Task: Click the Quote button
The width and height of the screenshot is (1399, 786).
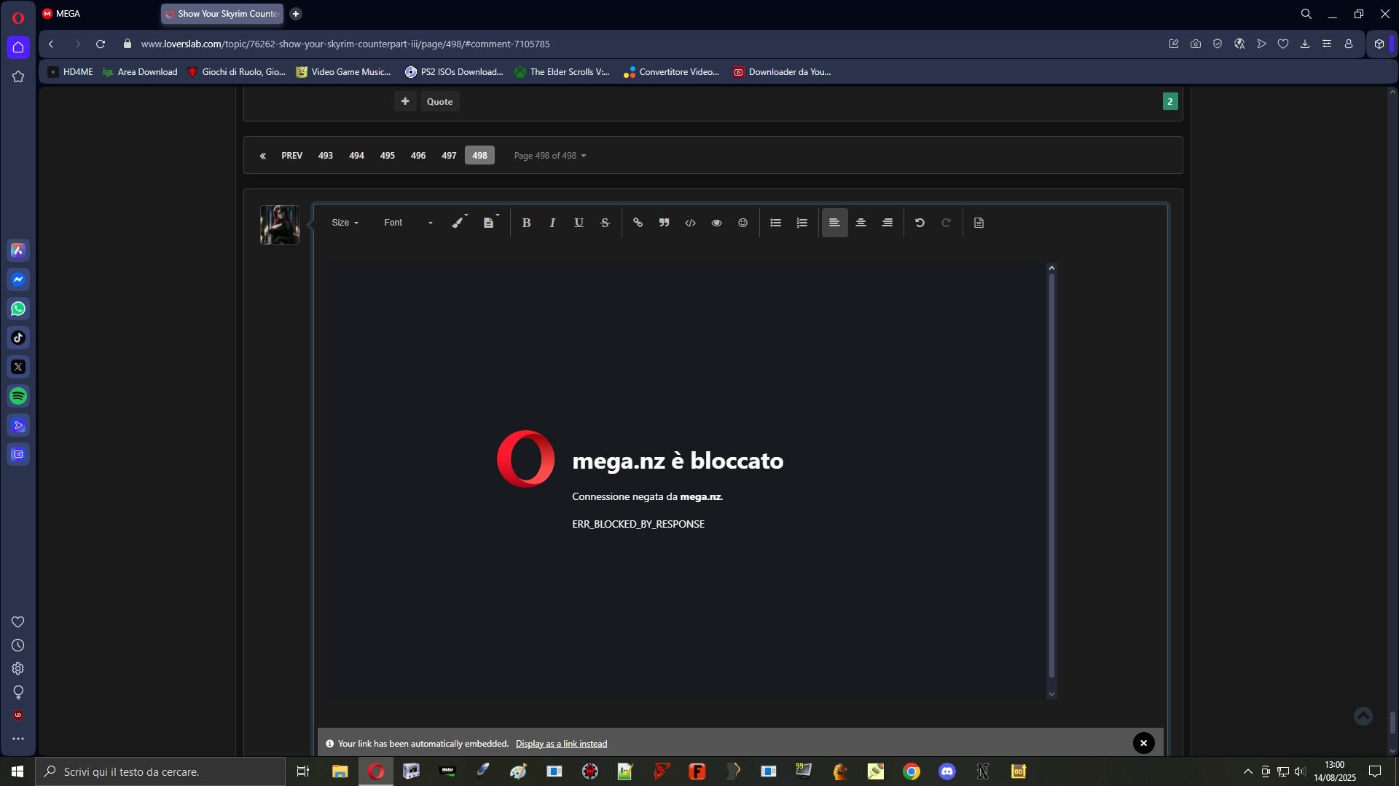Action: click(x=439, y=102)
